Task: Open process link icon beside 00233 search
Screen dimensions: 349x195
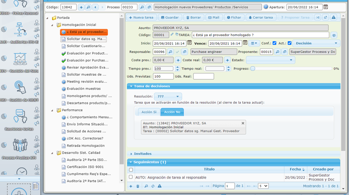Action: [x=149, y=7]
